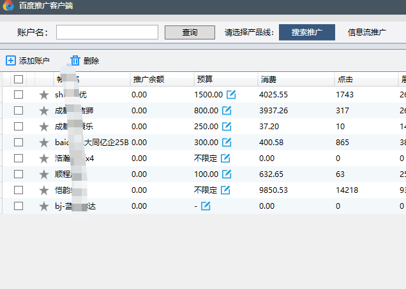Image resolution: width=406 pixels, height=289 pixels.
Task: Check the box for the 3937.26 消费 row
Action: point(19,111)
